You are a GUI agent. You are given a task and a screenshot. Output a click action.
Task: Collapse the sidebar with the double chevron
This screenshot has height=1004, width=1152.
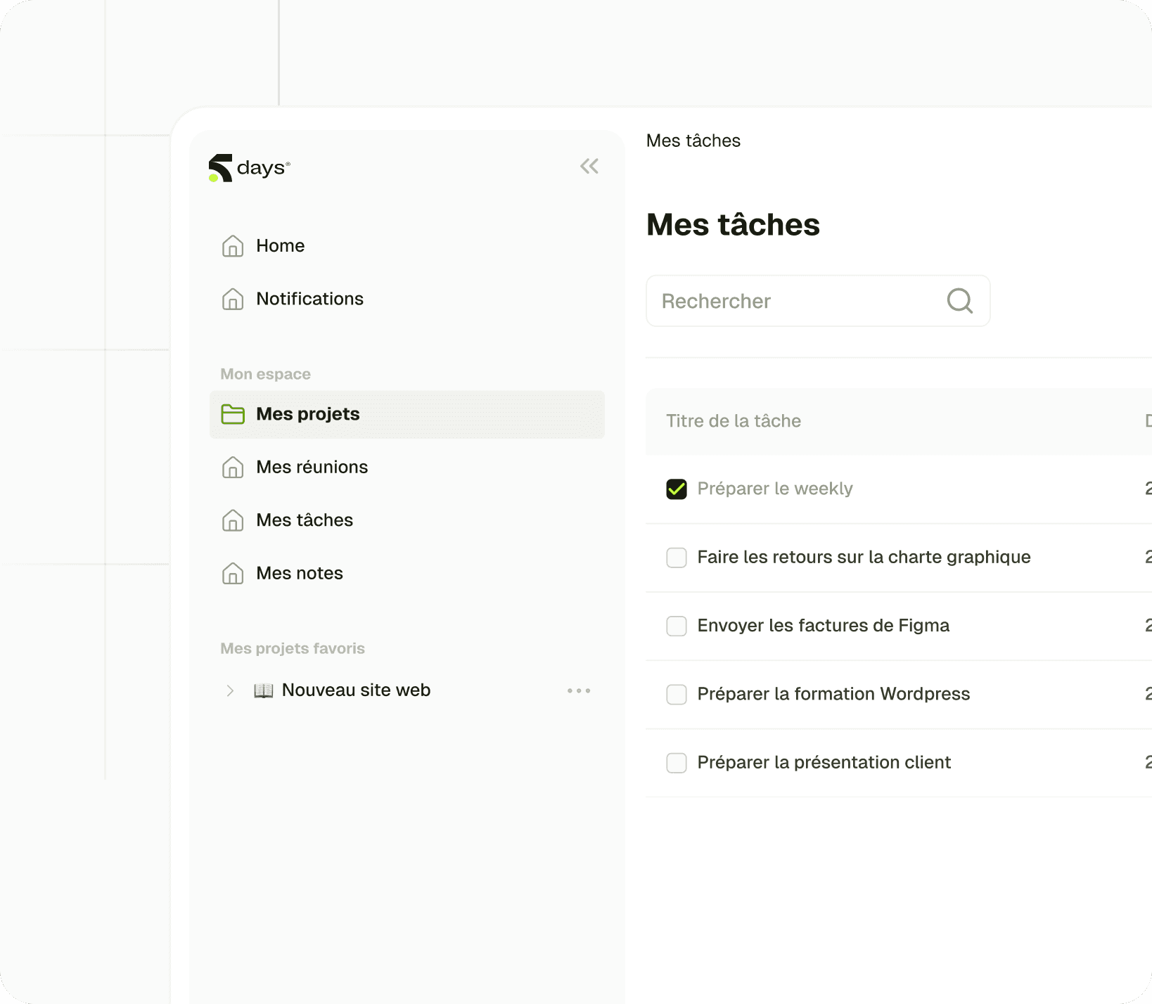point(589,166)
